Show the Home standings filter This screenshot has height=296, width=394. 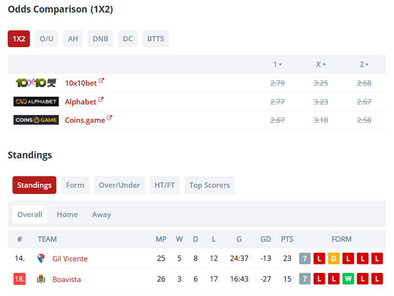click(67, 215)
